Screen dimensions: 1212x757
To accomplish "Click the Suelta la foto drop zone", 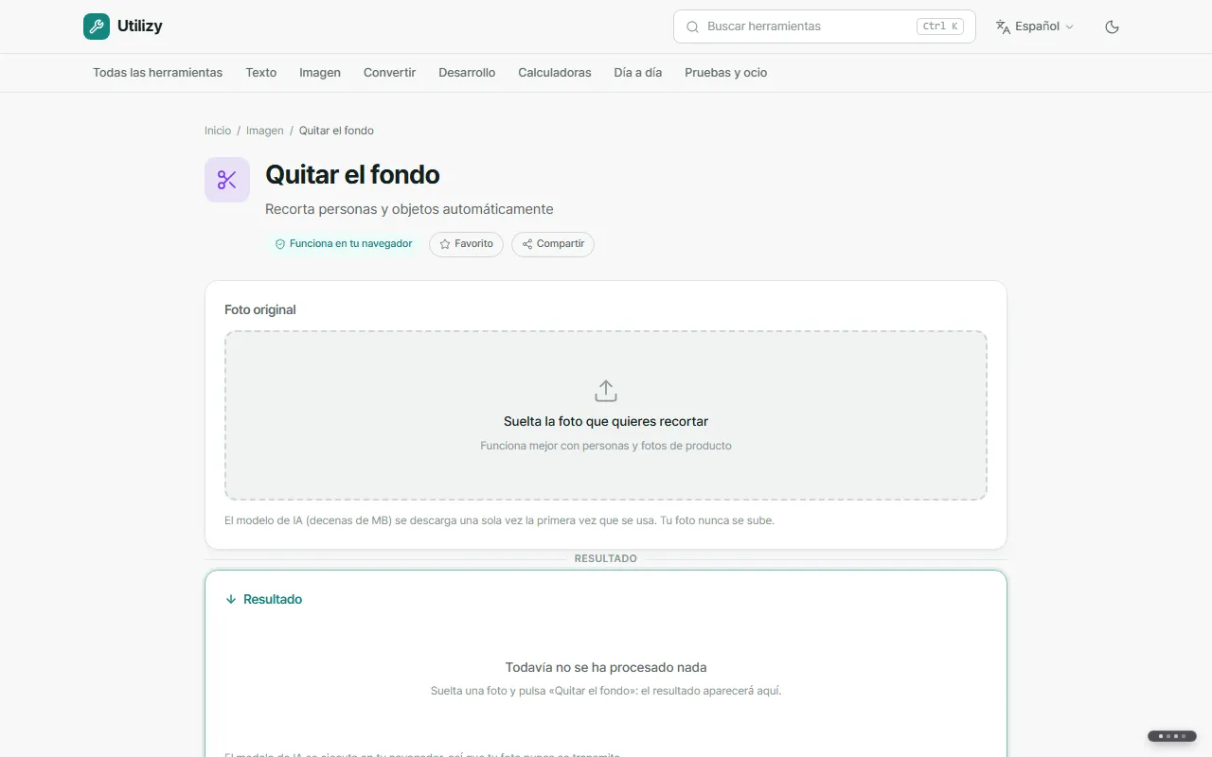I will tap(606, 415).
